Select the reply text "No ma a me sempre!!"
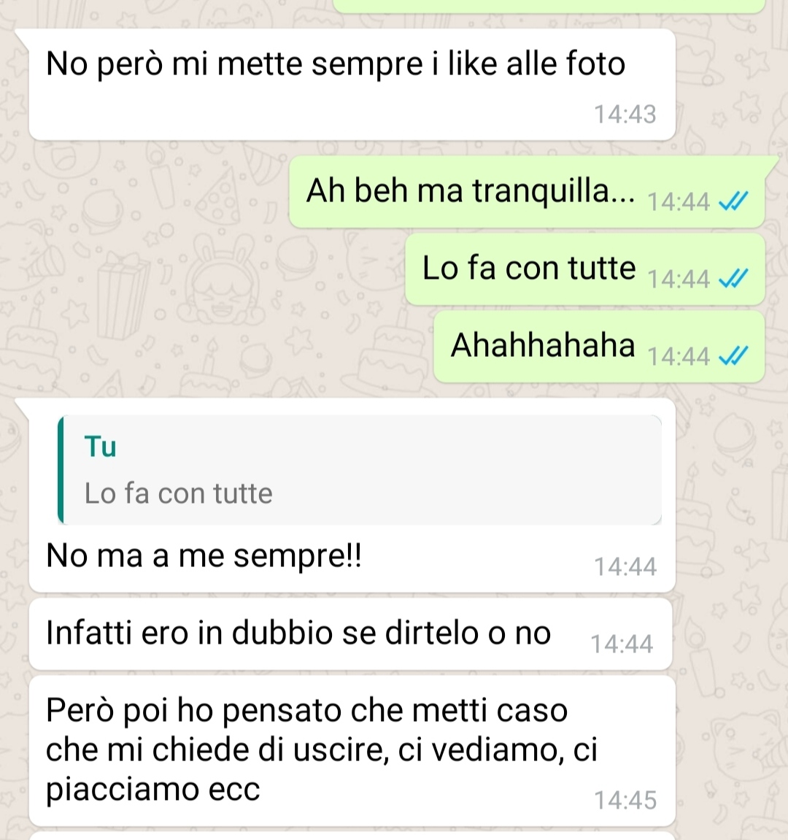The height and width of the screenshot is (840, 788). pos(204,555)
